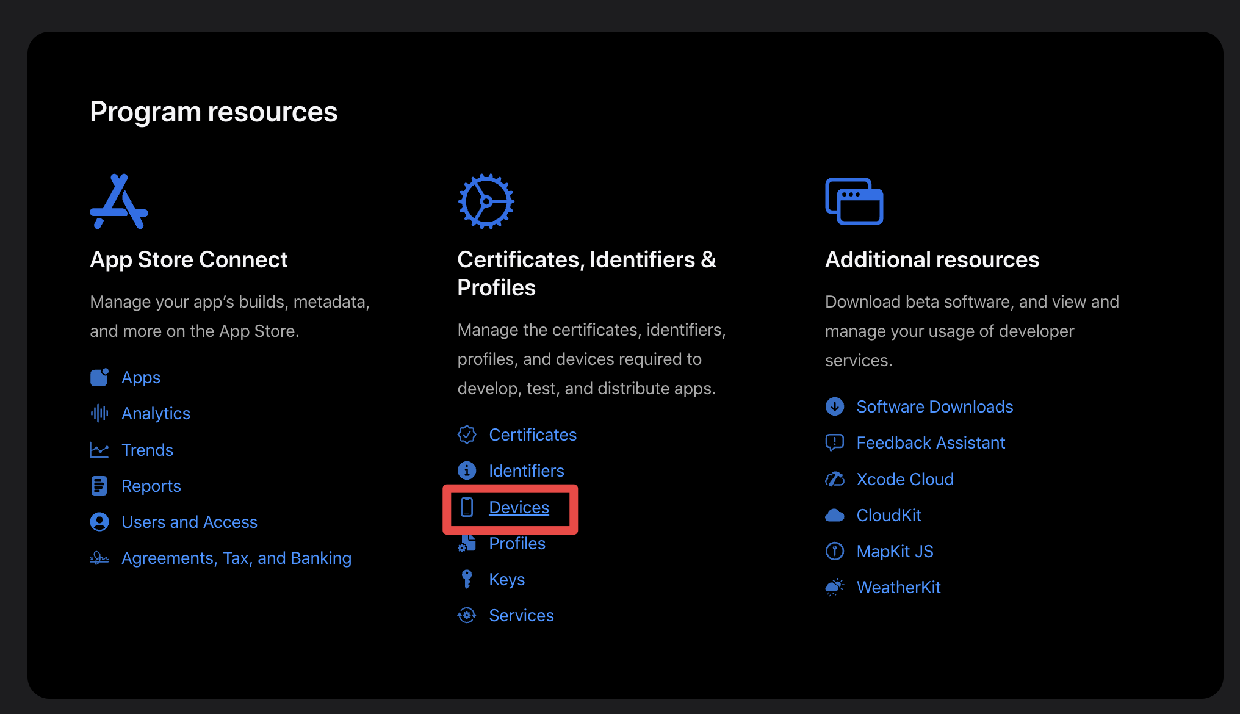Open the Certificates link
This screenshot has height=714, width=1240.
(532, 435)
